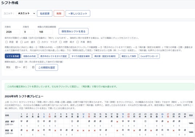Click 西里 row hours value 16 on day 19
Screen dimensions: 195x137
click(123, 135)
